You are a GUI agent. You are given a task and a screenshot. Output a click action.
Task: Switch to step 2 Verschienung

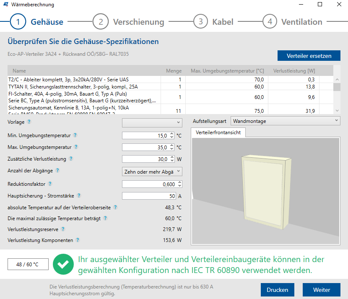[128, 21]
